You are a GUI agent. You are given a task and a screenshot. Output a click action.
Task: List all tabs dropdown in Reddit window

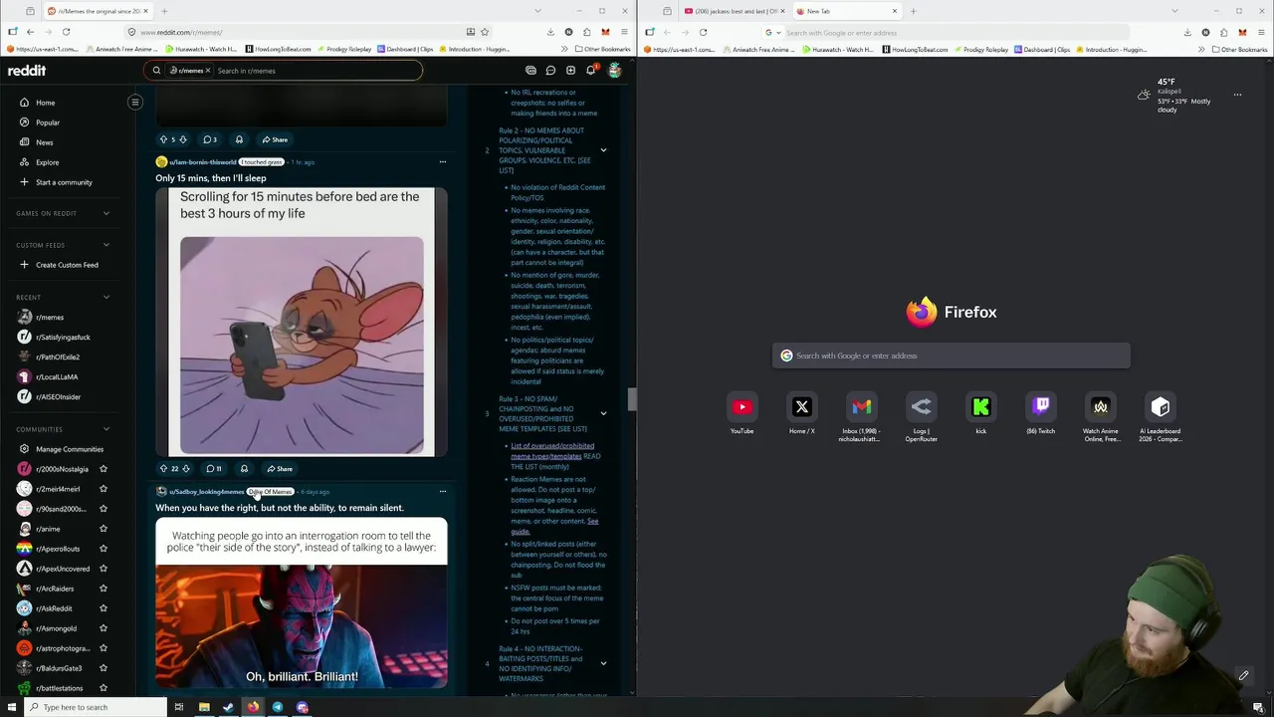pyautogui.click(x=537, y=11)
